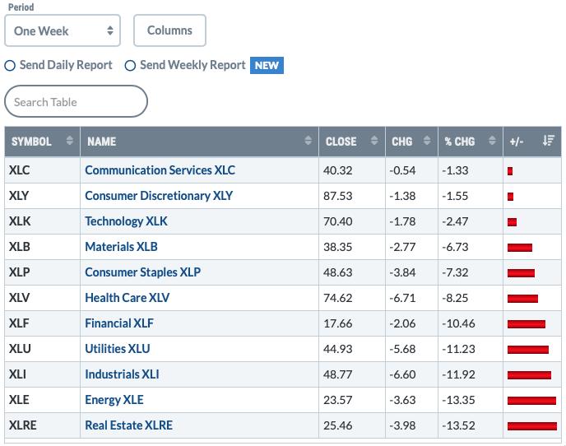
Task: Click the NEW badge beside Weekly Report
Action: point(267,65)
